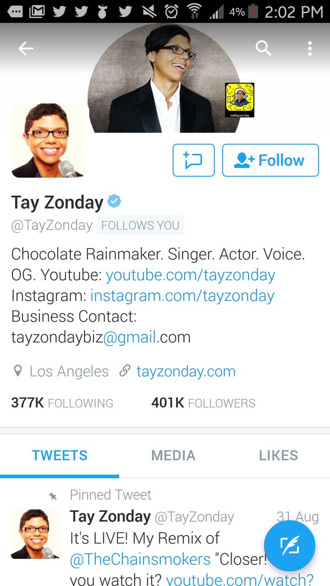Select the TWEETS tab
The image size is (330, 586).
click(x=60, y=455)
